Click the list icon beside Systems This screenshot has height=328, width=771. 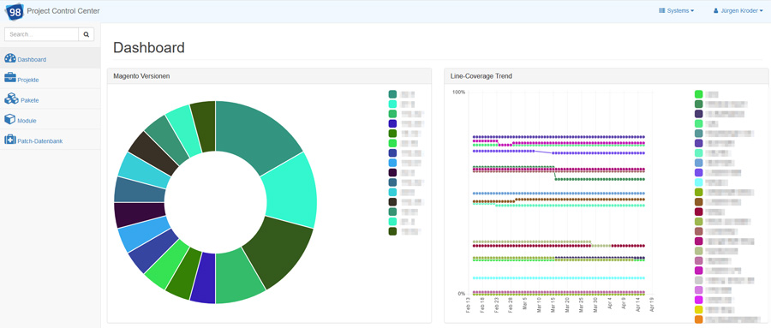pyautogui.click(x=662, y=10)
